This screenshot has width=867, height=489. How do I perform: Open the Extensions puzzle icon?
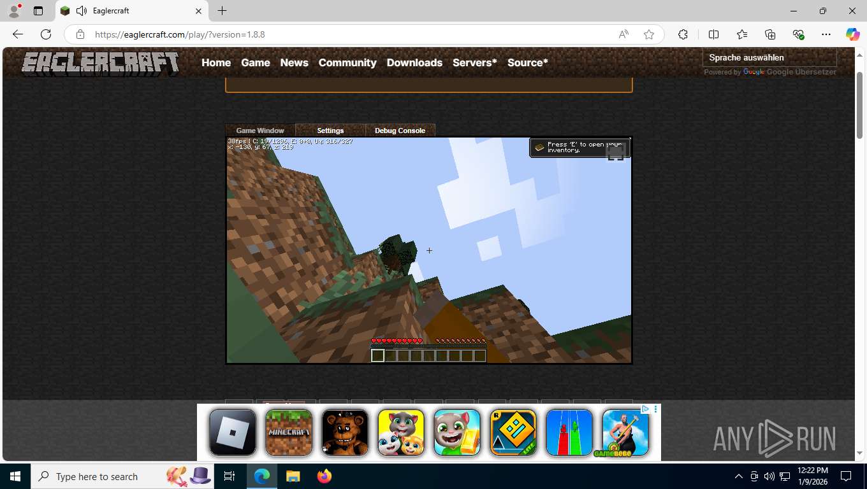(683, 34)
